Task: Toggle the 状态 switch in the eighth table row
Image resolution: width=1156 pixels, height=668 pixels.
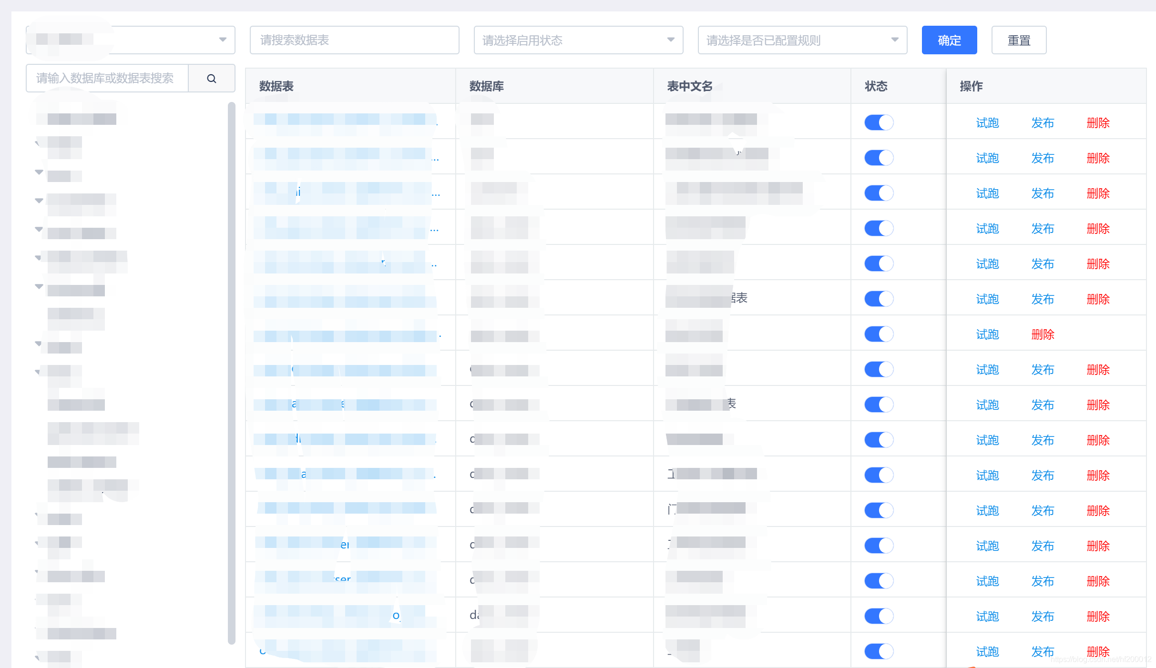Action: tap(879, 369)
